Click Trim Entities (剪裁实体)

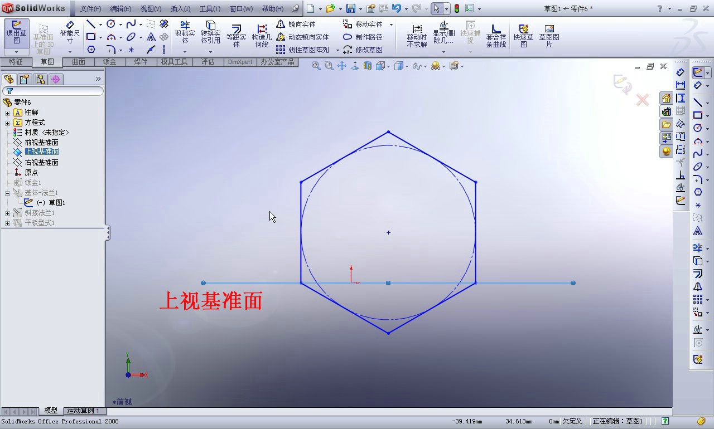click(185, 32)
